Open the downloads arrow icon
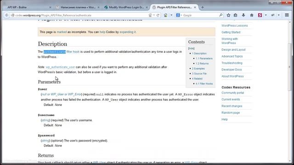294x165 pixels. point(243,15)
